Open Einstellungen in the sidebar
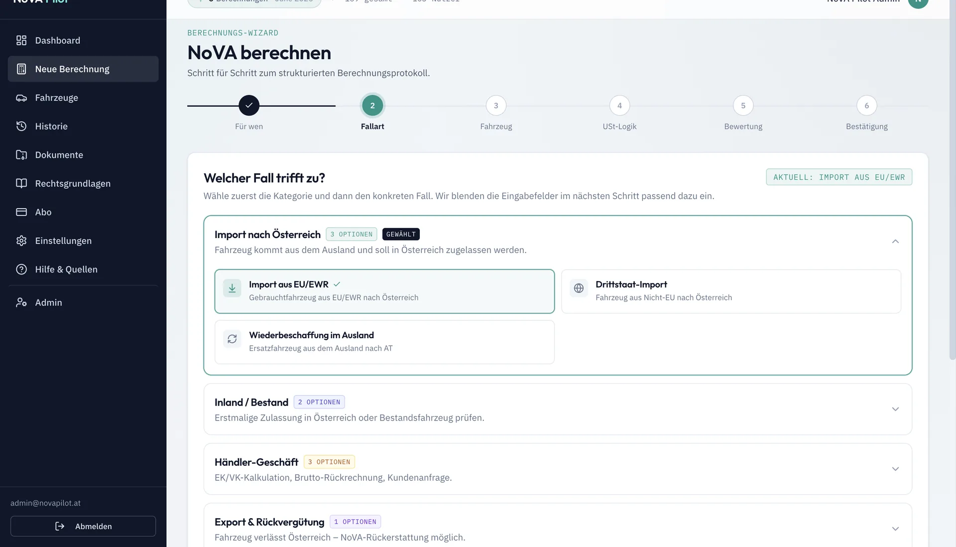The image size is (956, 547). click(83, 241)
